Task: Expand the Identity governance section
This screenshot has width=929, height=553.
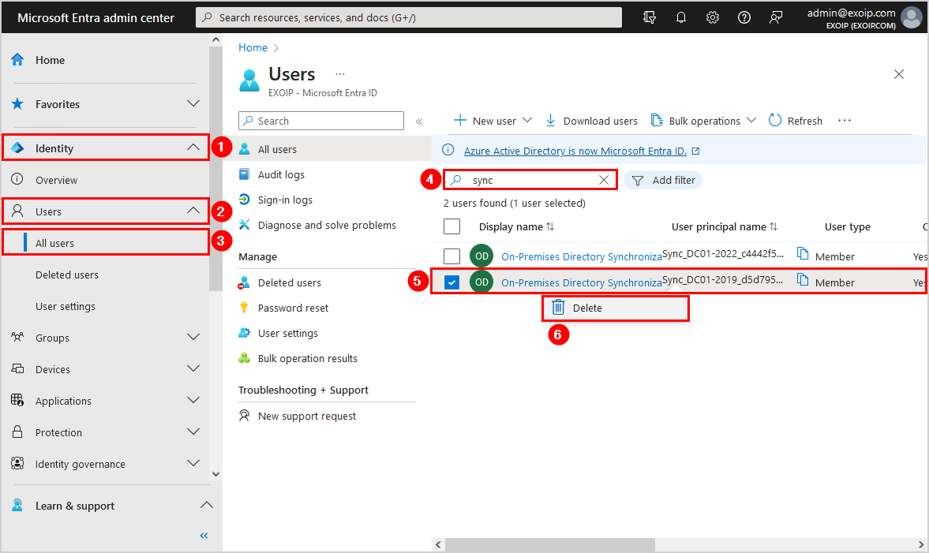Action: (193, 463)
